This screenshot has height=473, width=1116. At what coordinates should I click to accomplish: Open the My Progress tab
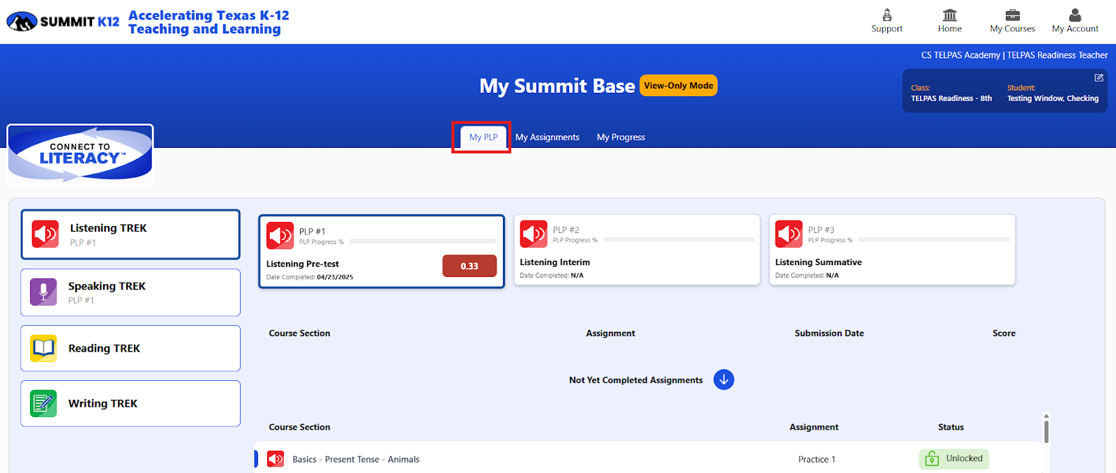click(x=621, y=137)
